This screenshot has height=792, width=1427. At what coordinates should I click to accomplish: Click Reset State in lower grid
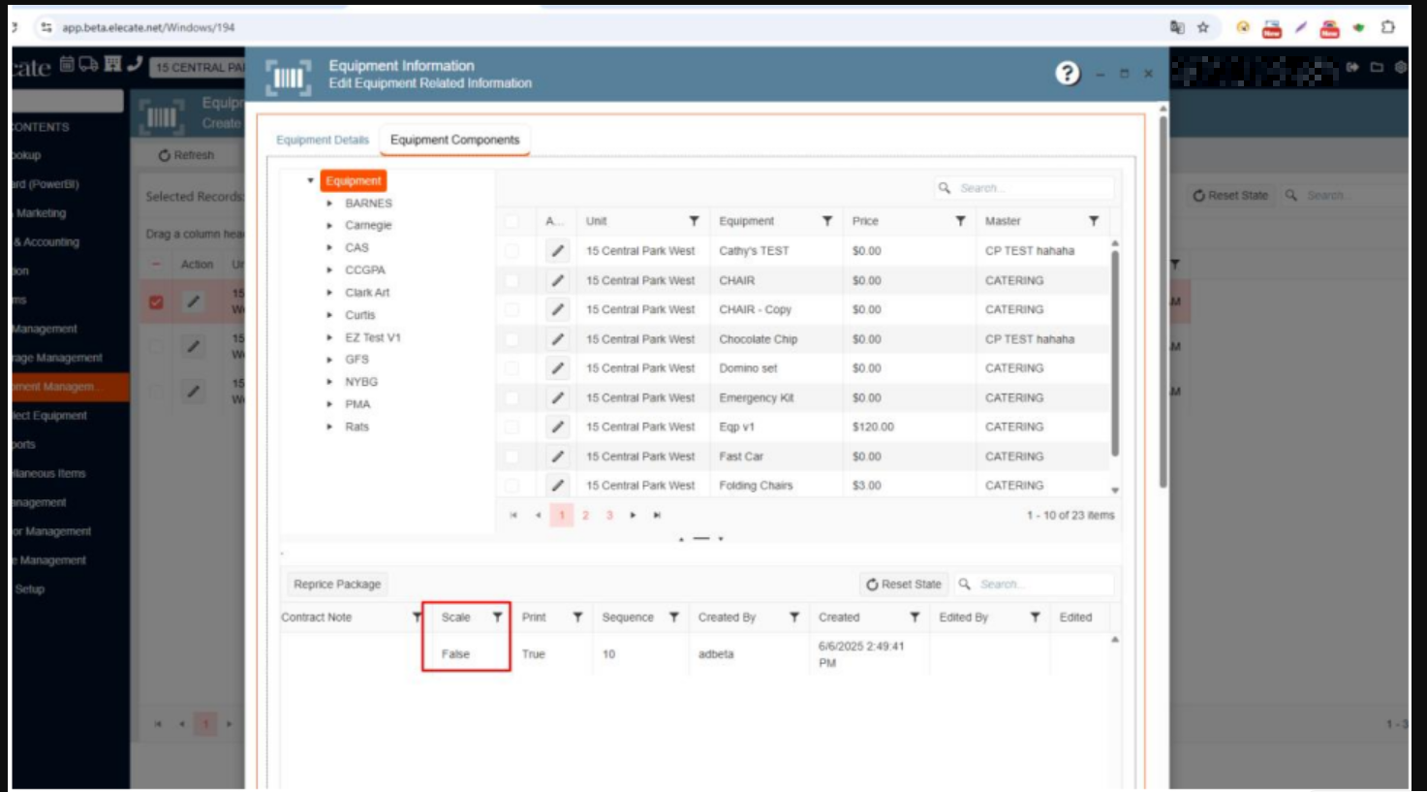click(x=903, y=585)
